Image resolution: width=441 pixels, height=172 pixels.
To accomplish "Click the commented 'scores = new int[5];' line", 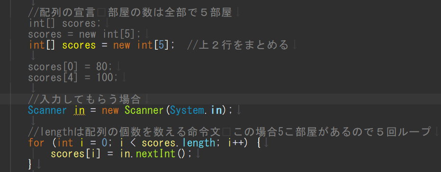I will click(x=84, y=34).
